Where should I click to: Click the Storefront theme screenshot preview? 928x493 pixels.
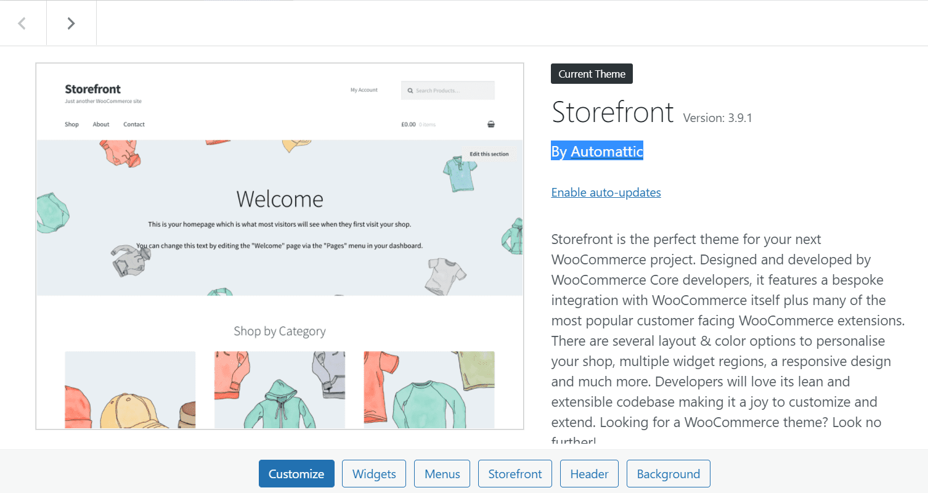coord(280,246)
